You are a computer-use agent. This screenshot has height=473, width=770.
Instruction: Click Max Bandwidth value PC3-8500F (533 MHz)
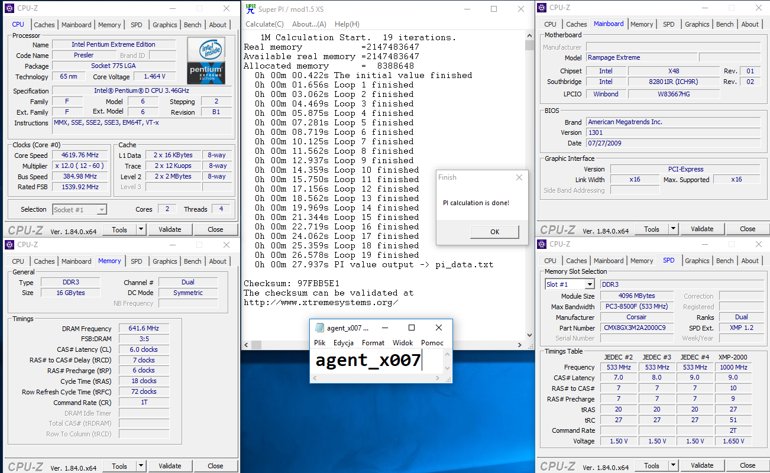coord(636,307)
